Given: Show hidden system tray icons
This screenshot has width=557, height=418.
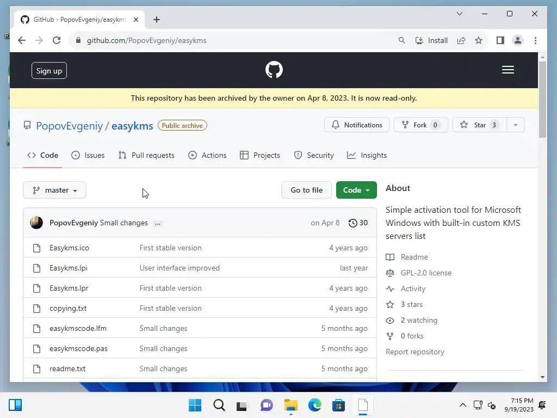Looking at the screenshot, I should point(462,405).
